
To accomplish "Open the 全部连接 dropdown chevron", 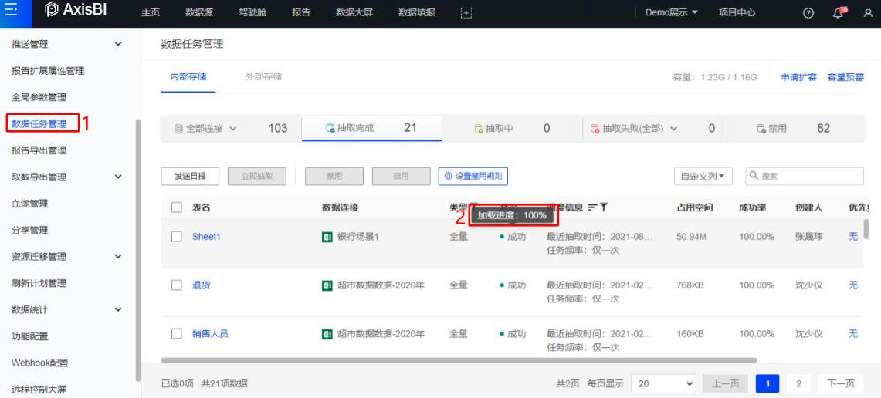I will (233, 129).
